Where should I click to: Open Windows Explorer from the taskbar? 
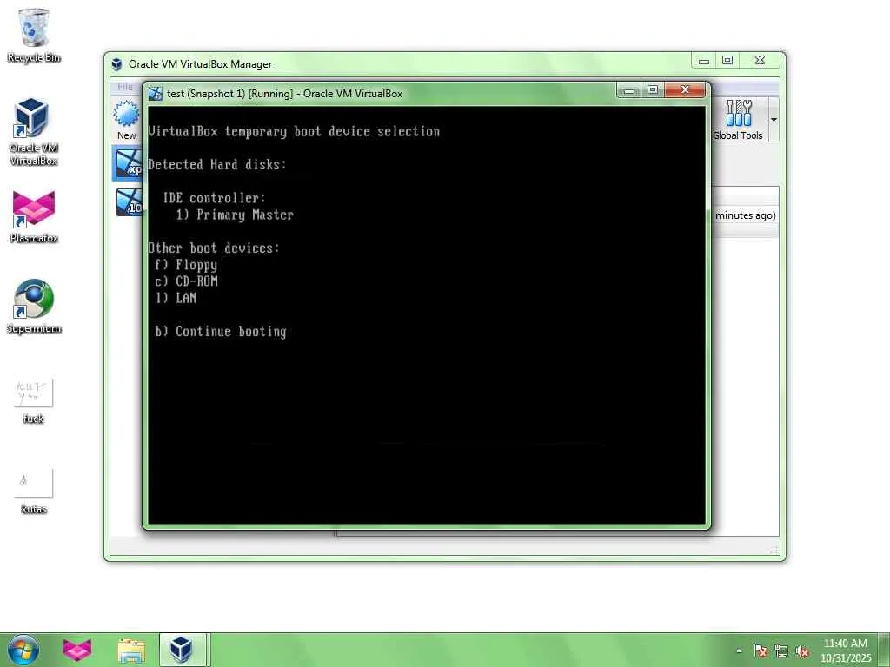[x=131, y=650]
